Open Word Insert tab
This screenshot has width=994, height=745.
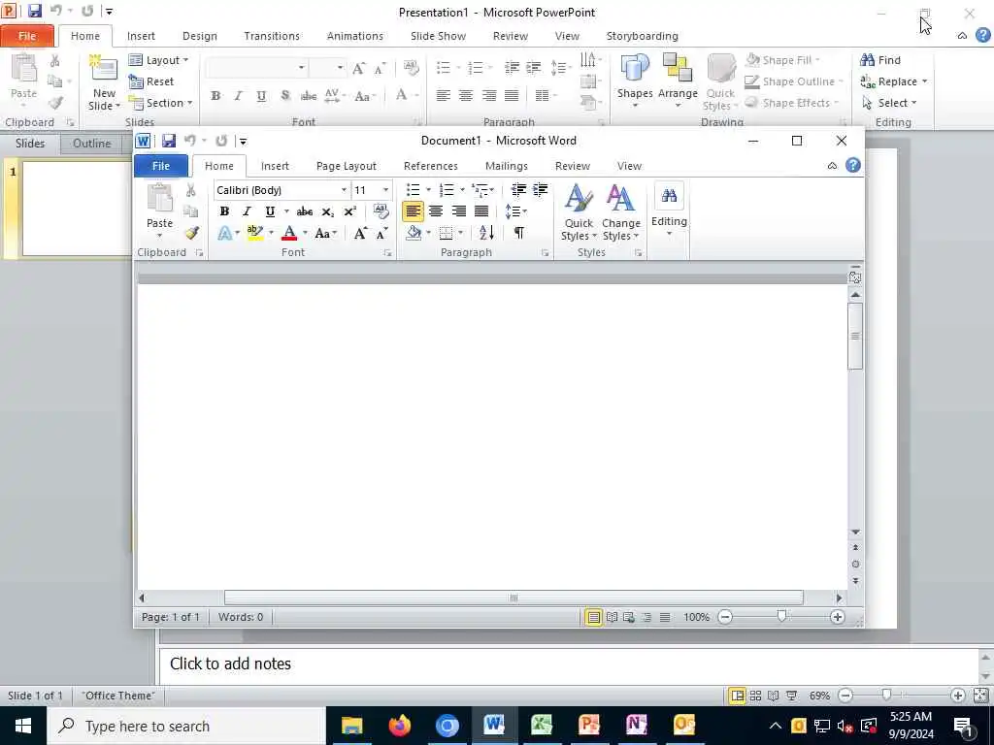(275, 166)
